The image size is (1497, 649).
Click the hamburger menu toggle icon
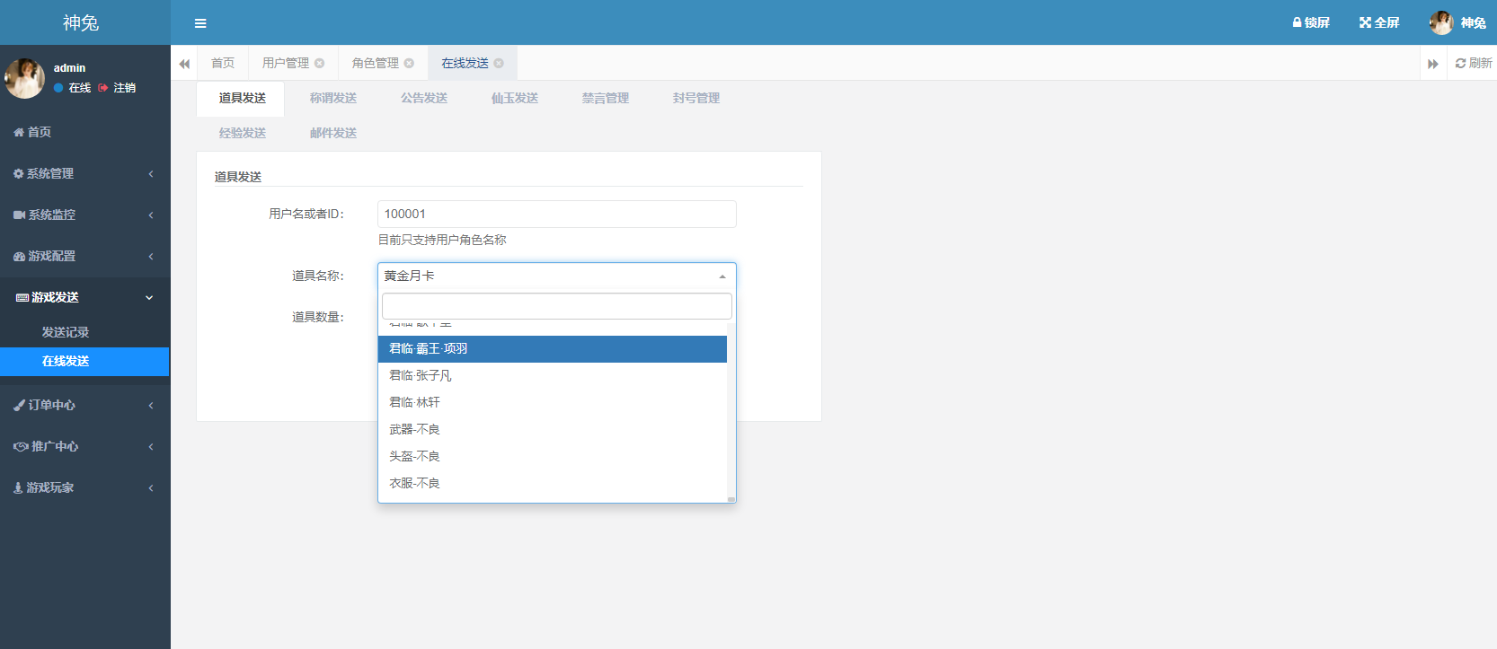200,23
